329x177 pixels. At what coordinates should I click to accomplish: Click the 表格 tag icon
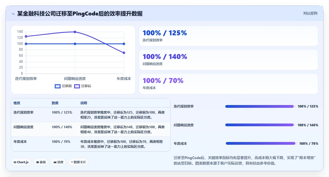38,162
